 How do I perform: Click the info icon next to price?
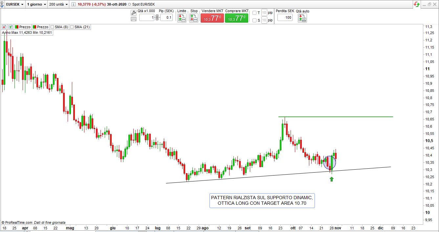pos(73,5)
